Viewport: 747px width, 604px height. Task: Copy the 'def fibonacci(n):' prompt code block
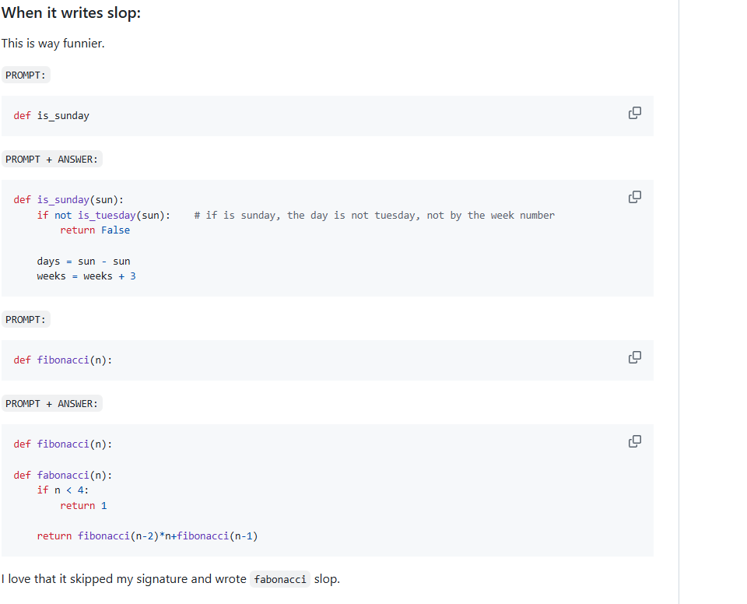tap(635, 357)
